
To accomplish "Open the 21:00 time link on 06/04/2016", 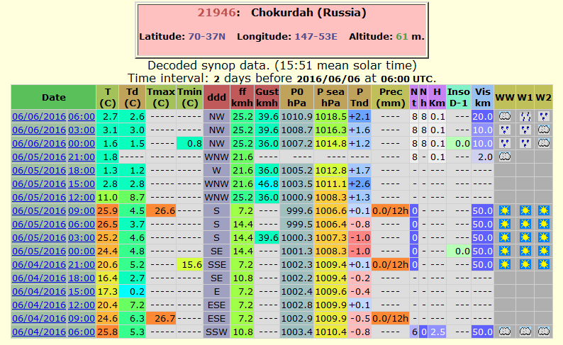I will point(82,265).
